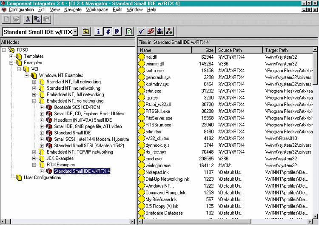Click file list vertical scrollbar down arrow
Image resolution: width=319 pixels, height=225 pixels.
click(x=315, y=216)
